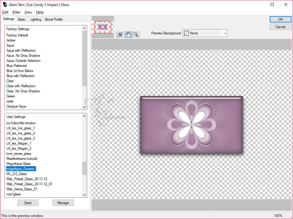Switch to the Settings tab
Image resolution: width=293 pixels, height=219 pixels.
[9, 19]
